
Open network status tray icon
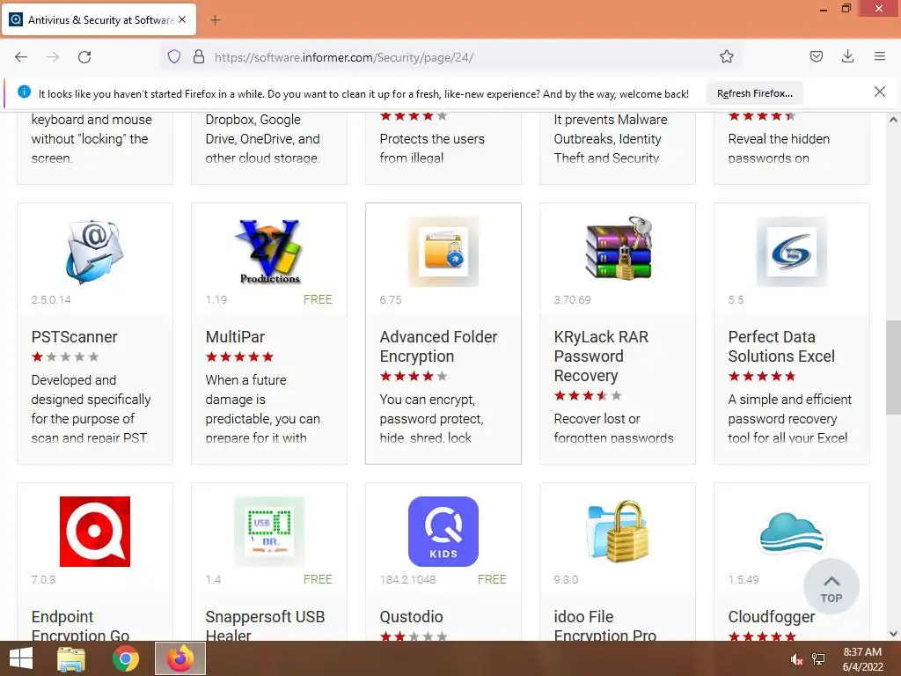pos(818,659)
